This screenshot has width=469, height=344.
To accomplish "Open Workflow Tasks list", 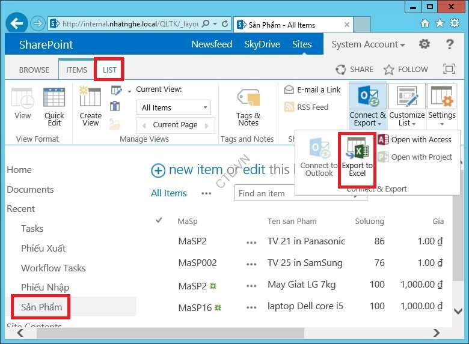I will tap(54, 268).
